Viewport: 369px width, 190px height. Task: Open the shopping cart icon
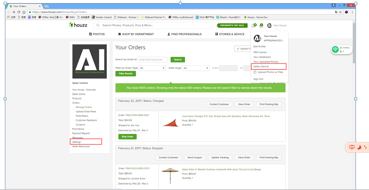click(261, 25)
